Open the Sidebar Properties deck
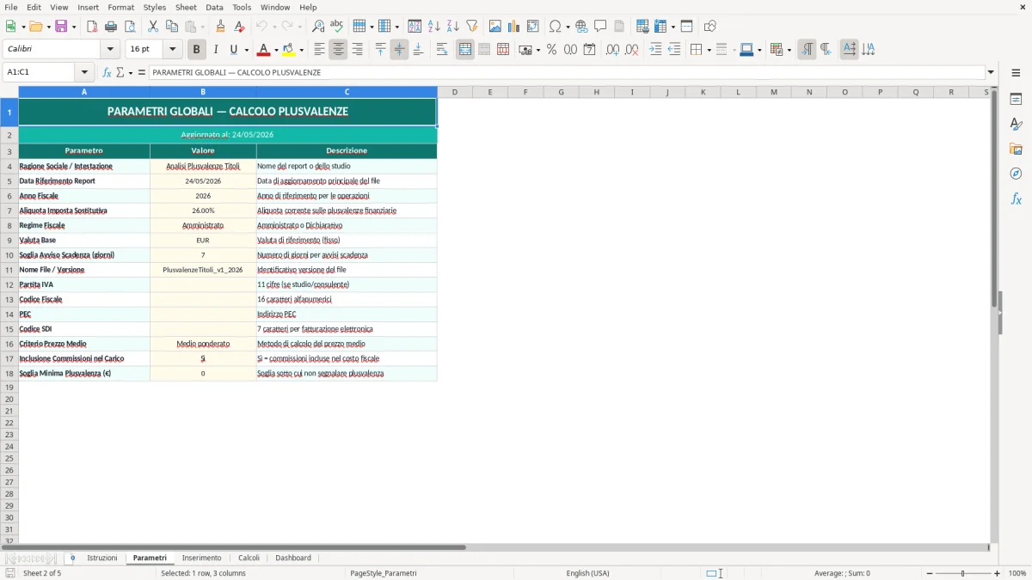Viewport: 1032px width, 580px height. point(1016,100)
